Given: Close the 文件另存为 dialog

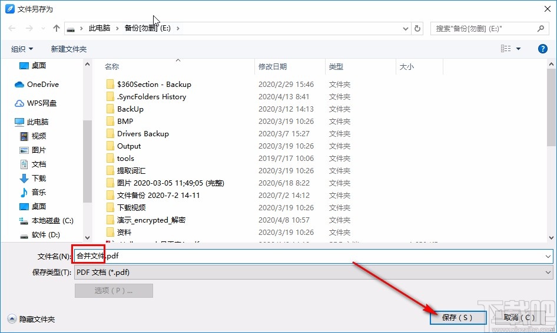Looking at the screenshot, I should pos(548,9).
